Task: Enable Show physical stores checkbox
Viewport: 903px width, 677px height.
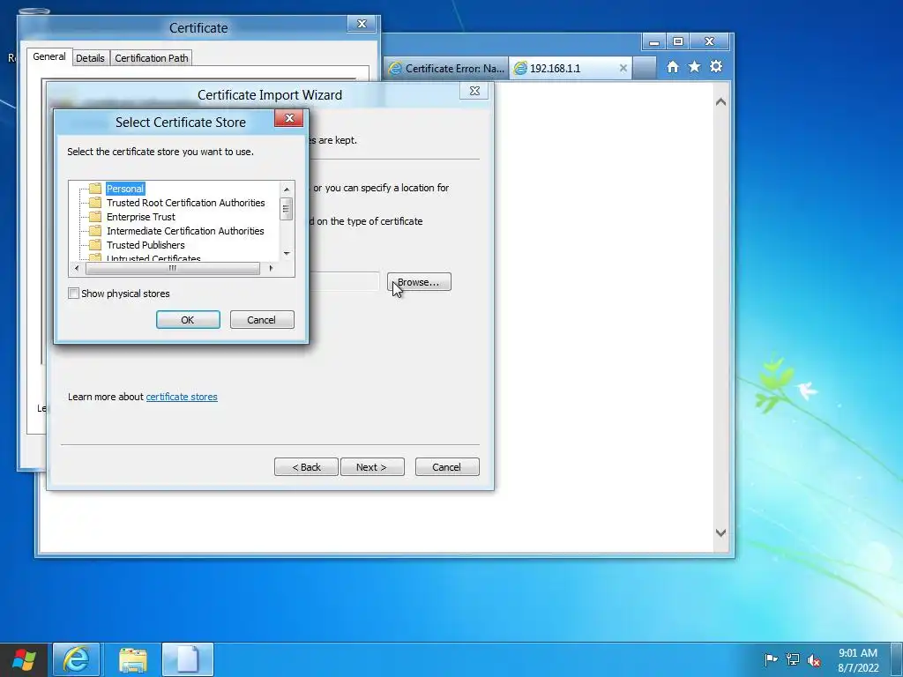Action: (x=74, y=294)
